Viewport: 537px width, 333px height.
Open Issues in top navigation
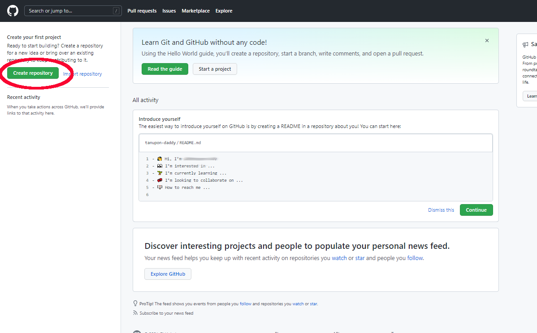(x=169, y=11)
